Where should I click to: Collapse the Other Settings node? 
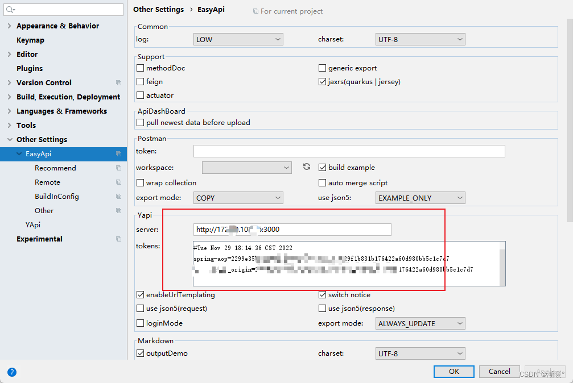tap(10, 139)
